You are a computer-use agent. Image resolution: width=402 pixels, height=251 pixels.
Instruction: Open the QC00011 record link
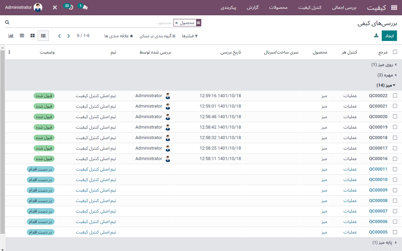(x=378, y=169)
